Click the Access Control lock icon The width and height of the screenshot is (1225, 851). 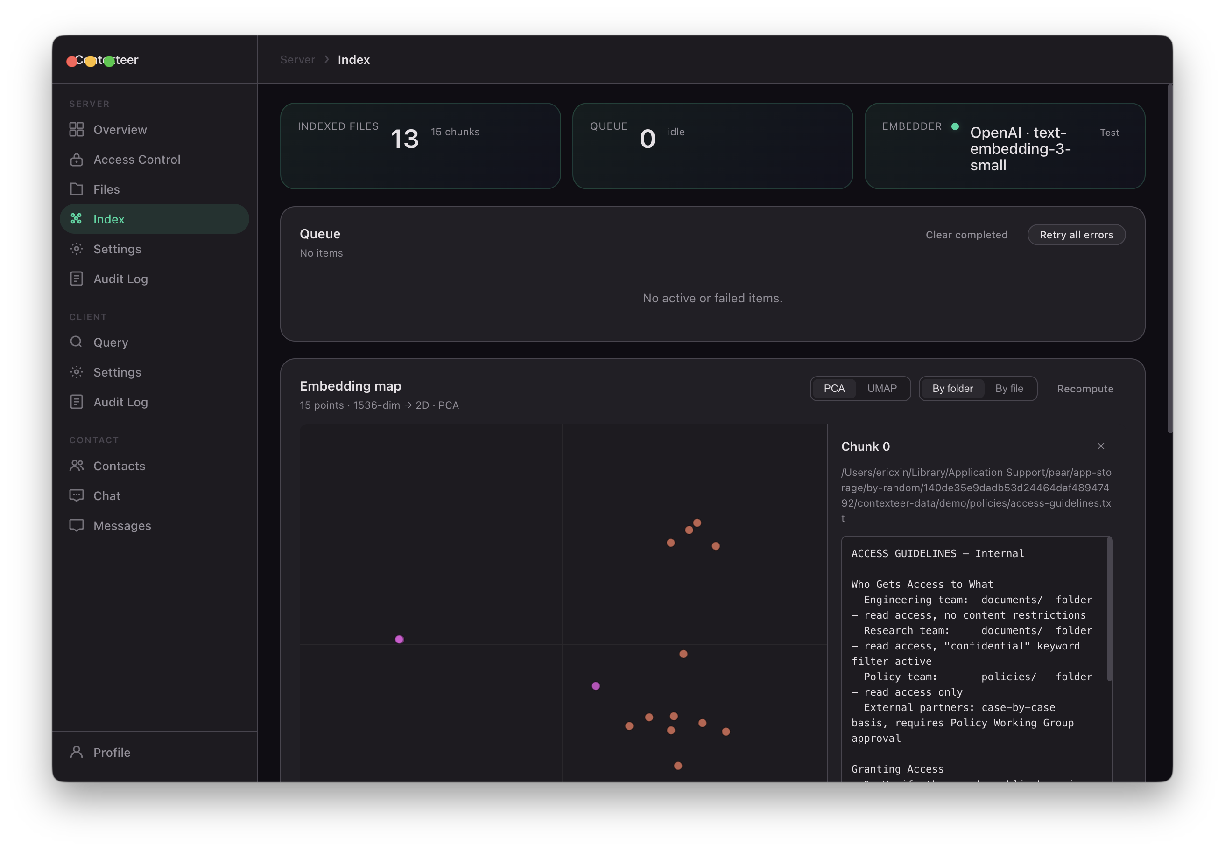(76, 160)
